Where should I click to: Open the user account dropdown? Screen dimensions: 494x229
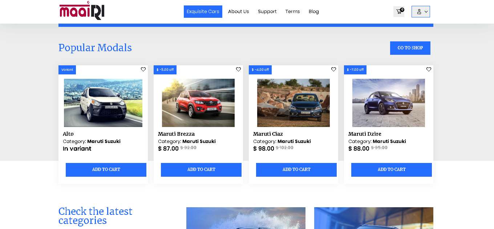(421, 12)
